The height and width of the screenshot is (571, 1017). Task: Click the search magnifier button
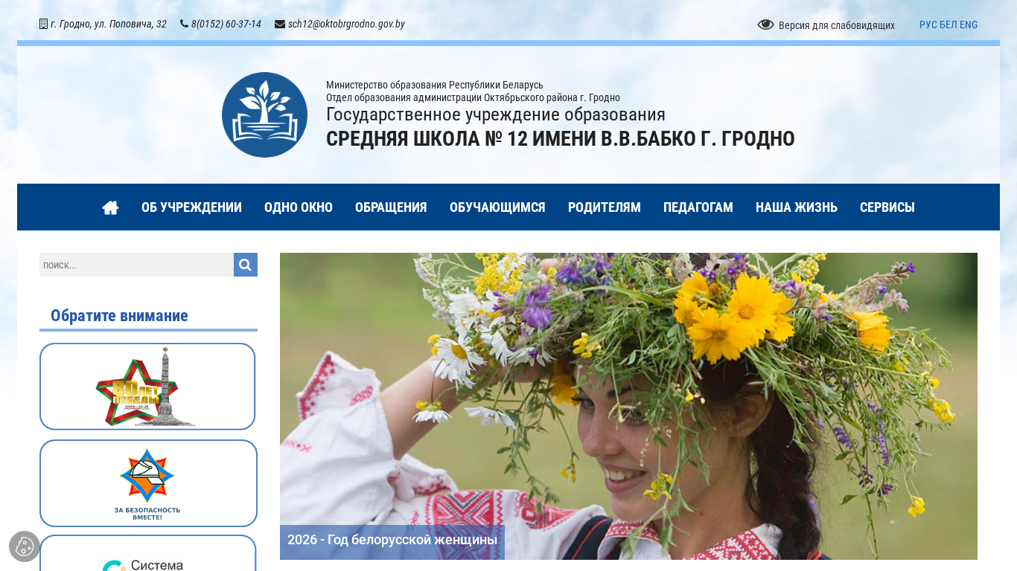pos(246,265)
